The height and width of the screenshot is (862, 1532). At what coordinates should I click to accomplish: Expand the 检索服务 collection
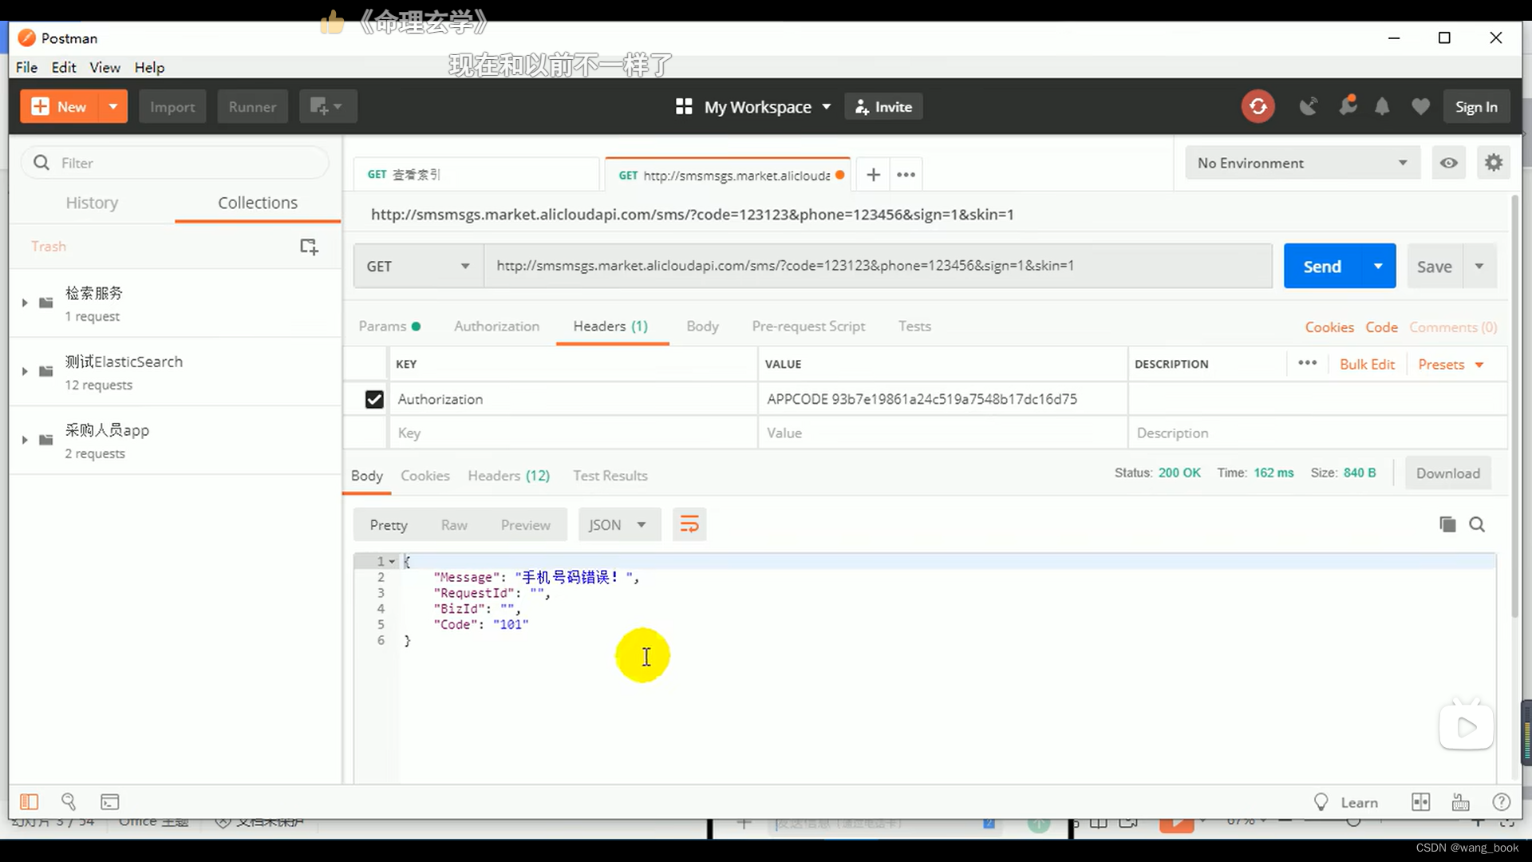[x=25, y=302]
